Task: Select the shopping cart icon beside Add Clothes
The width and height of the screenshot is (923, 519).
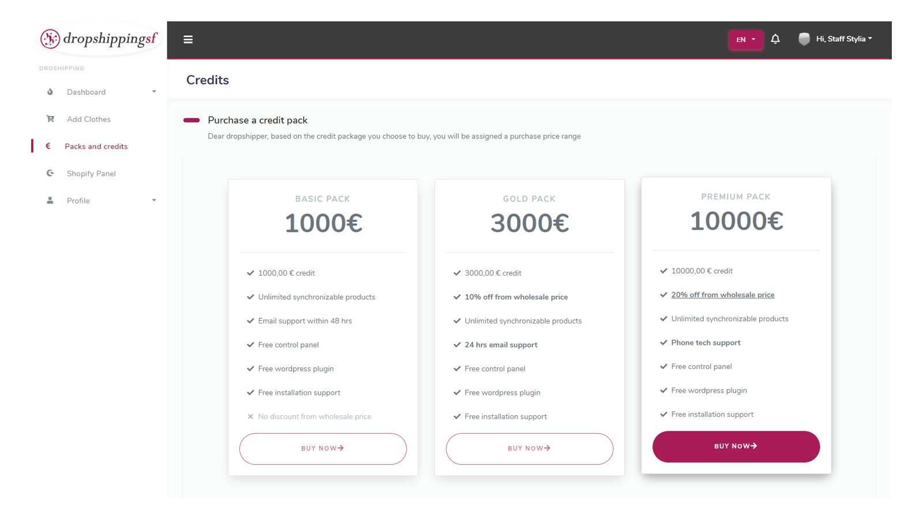Action: [50, 119]
